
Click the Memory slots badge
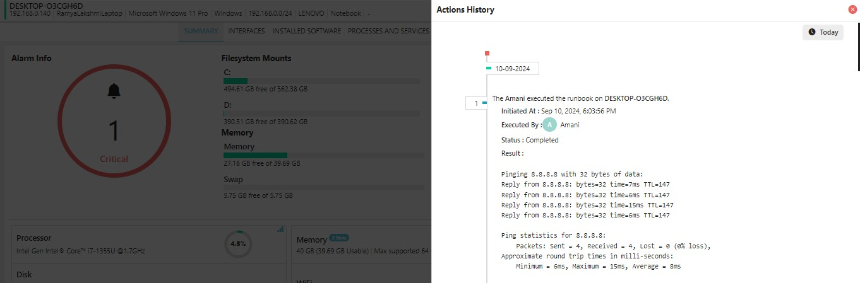click(x=339, y=238)
